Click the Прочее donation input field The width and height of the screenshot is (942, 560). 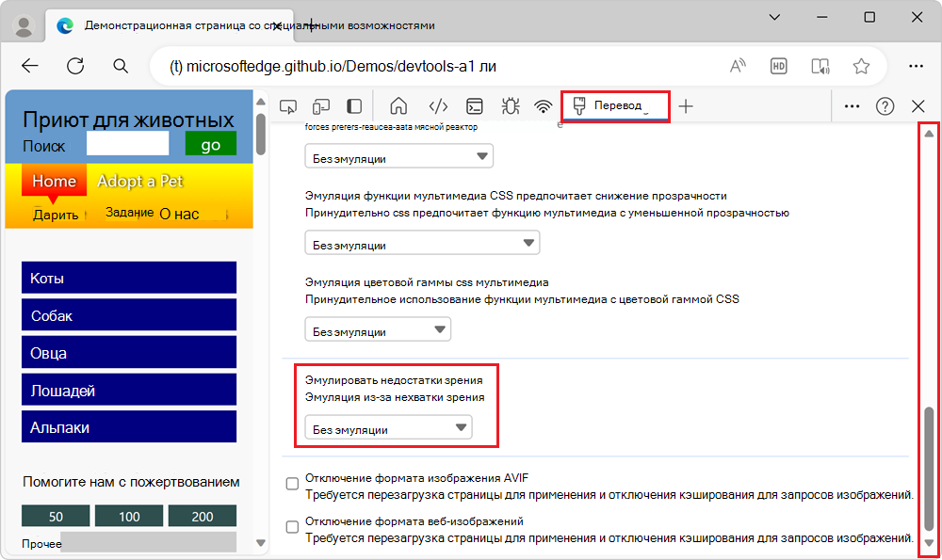pyautogui.click(x=149, y=542)
